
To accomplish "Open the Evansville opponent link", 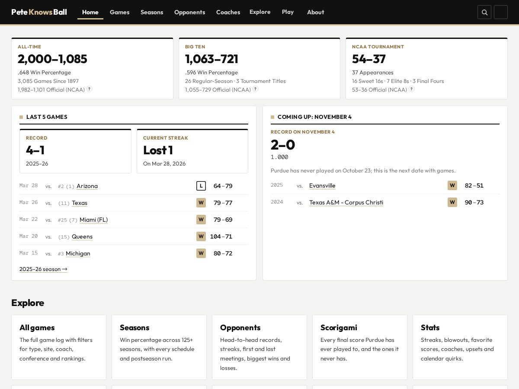I will pyautogui.click(x=322, y=185).
